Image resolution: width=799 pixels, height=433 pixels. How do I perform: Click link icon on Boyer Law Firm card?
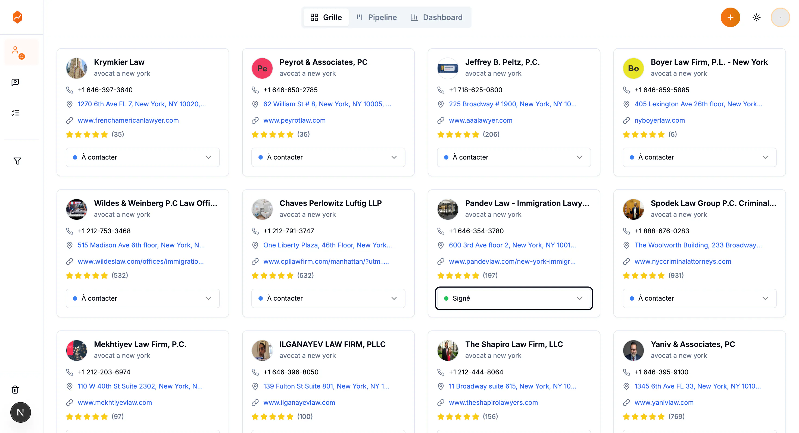[x=626, y=120]
